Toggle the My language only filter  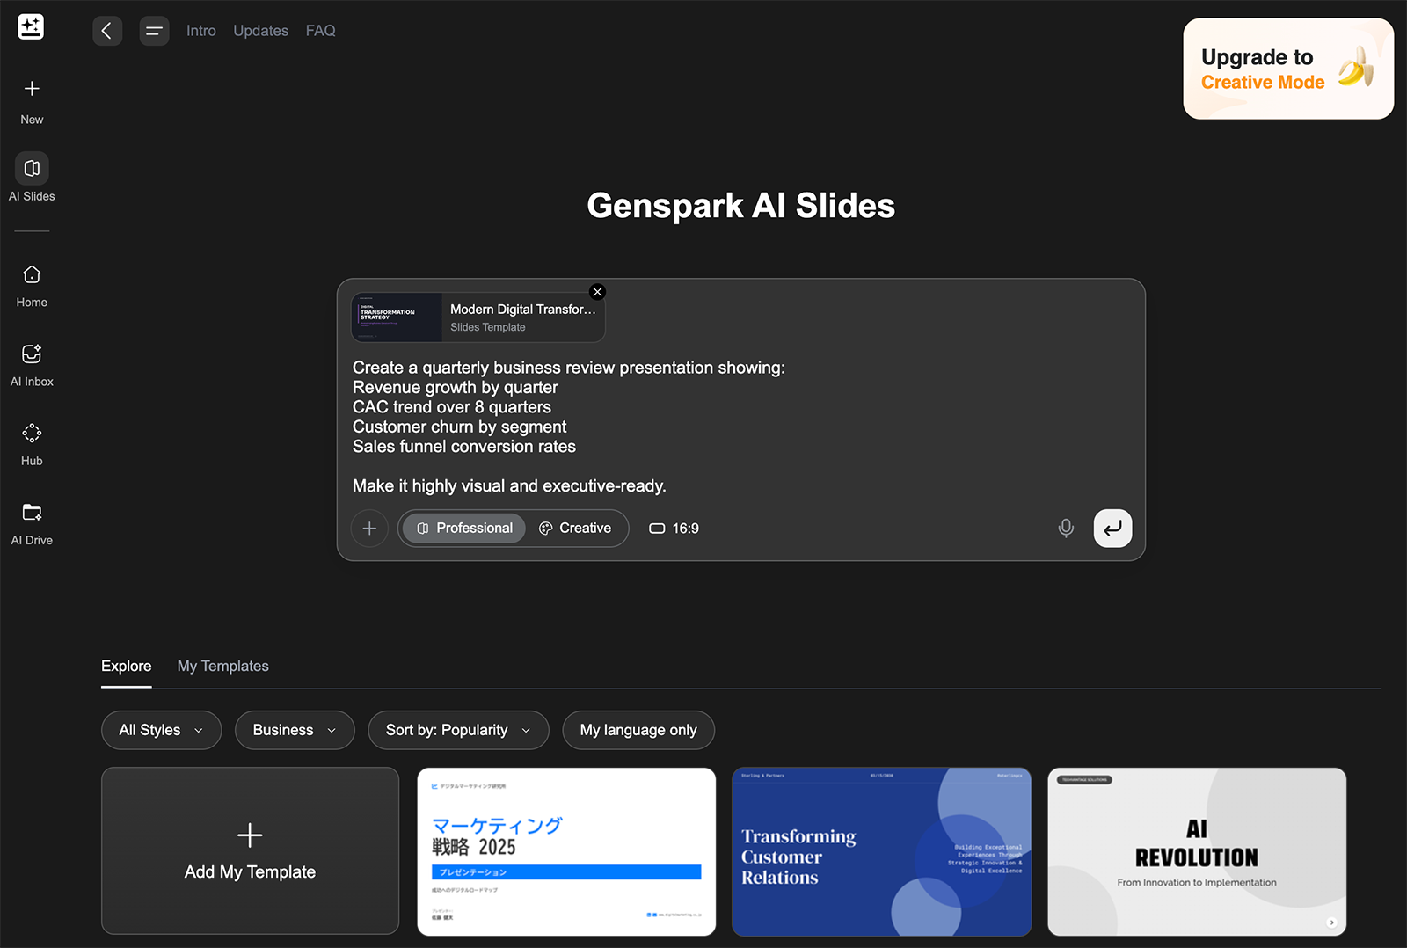(638, 730)
